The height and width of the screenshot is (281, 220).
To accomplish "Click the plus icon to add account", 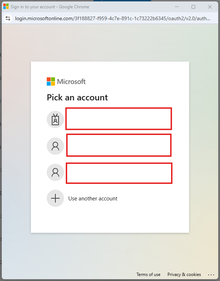I will point(55,198).
